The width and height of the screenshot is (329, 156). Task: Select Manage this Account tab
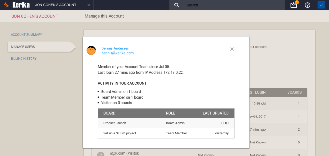click(104, 16)
